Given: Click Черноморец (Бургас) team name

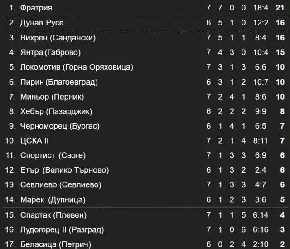Looking at the screenshot, I should (60, 126).
